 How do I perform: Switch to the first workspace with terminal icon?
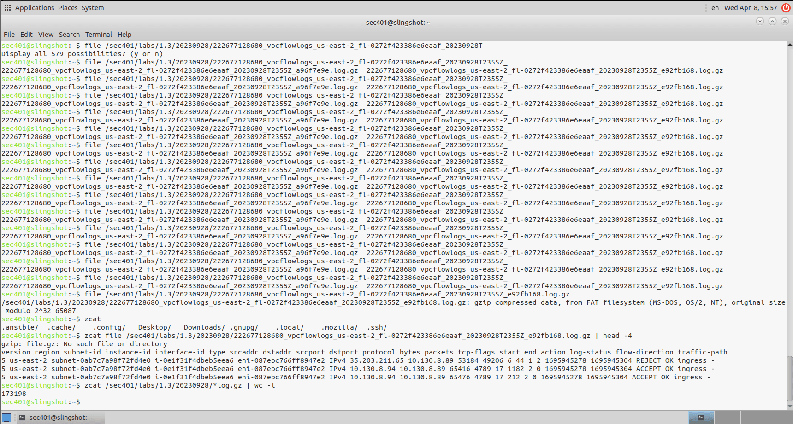coord(701,418)
